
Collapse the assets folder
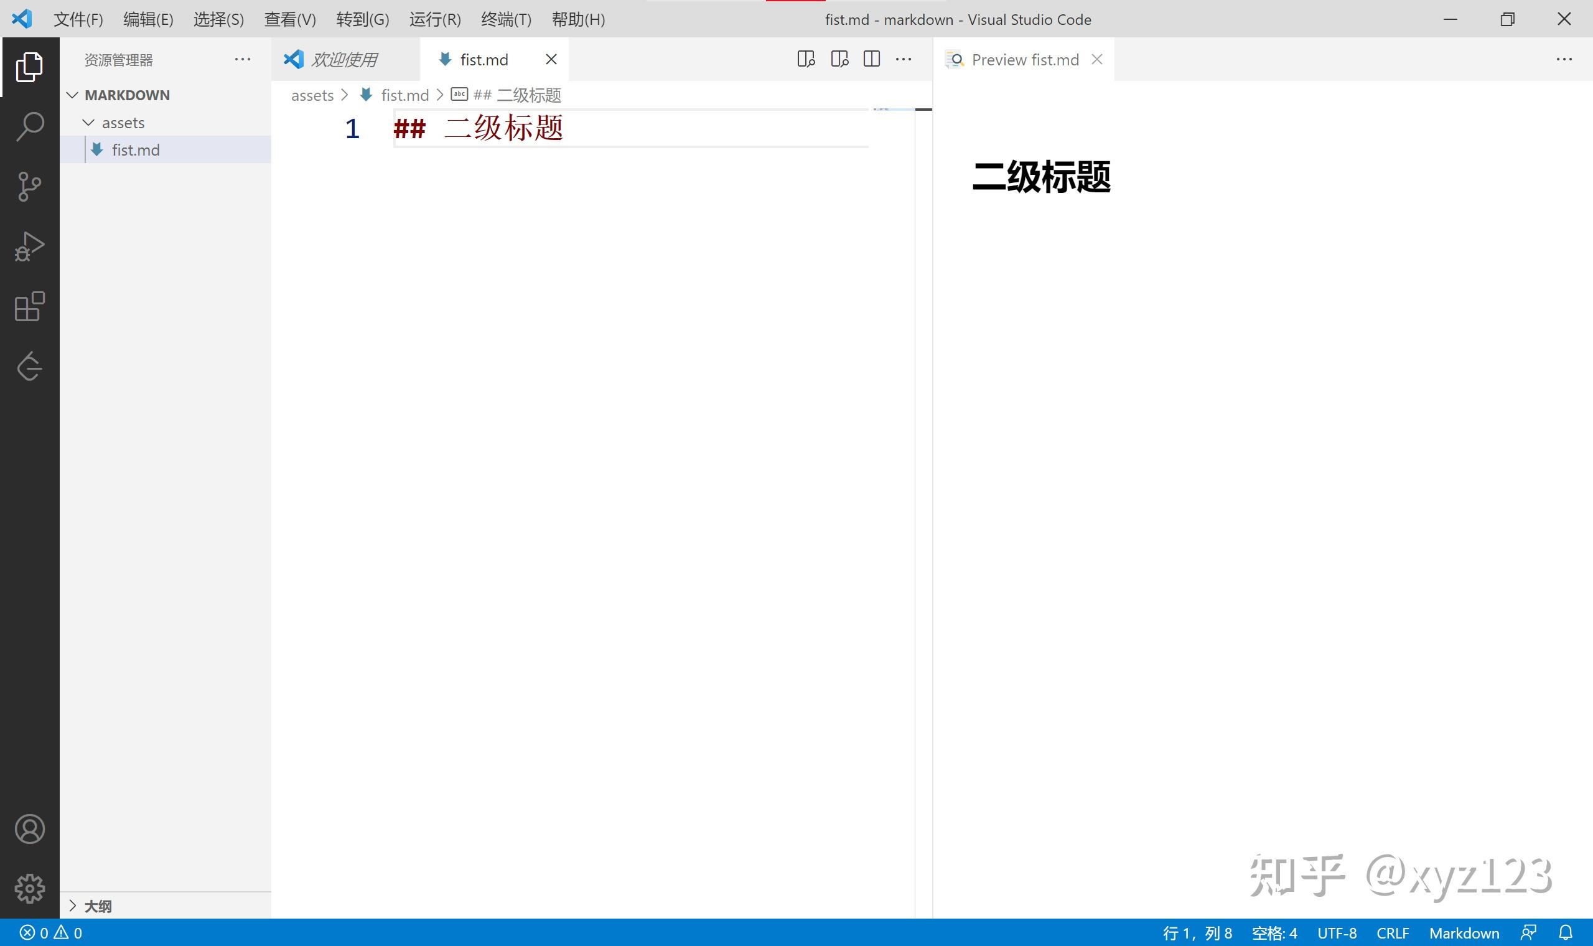(x=88, y=123)
